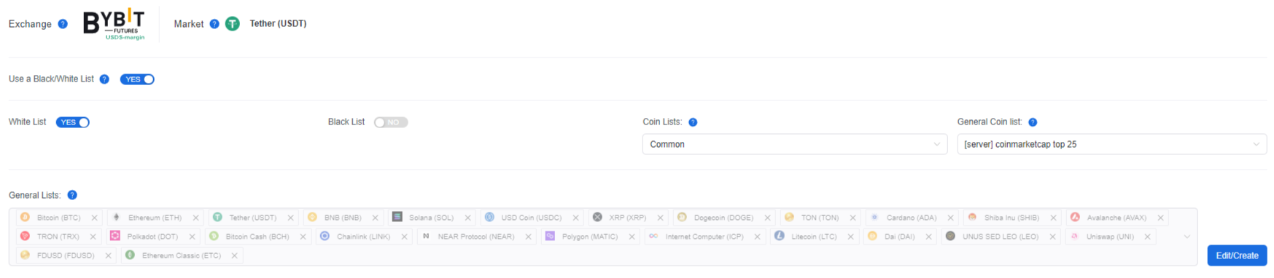Click the BNB coin icon

tap(312, 217)
